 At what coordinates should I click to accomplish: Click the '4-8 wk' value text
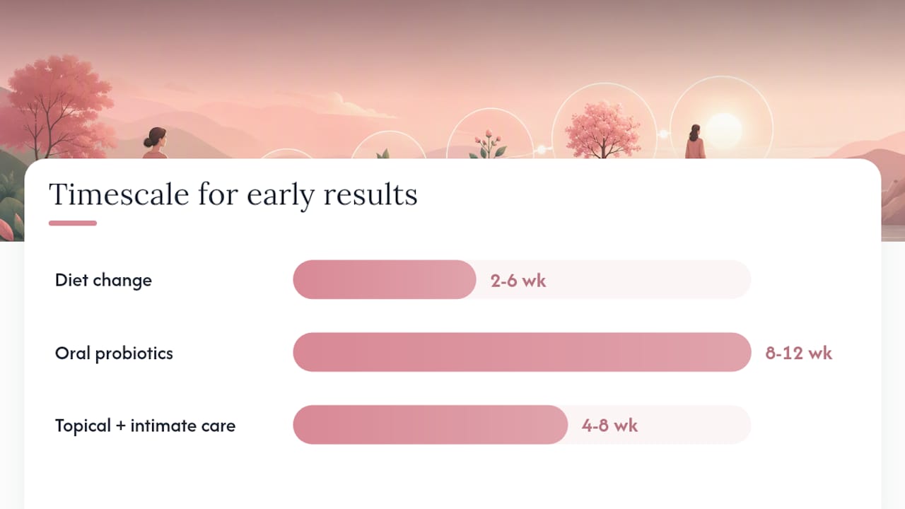click(x=609, y=426)
